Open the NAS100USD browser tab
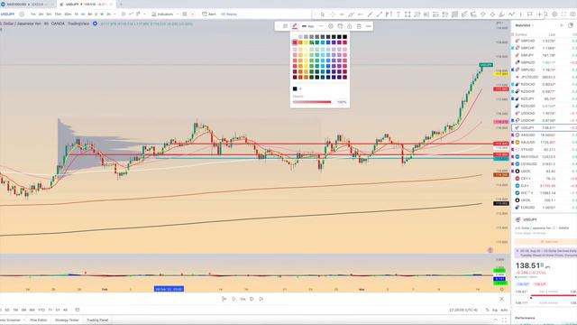Viewport: 577px width, 325px height. (25, 5)
